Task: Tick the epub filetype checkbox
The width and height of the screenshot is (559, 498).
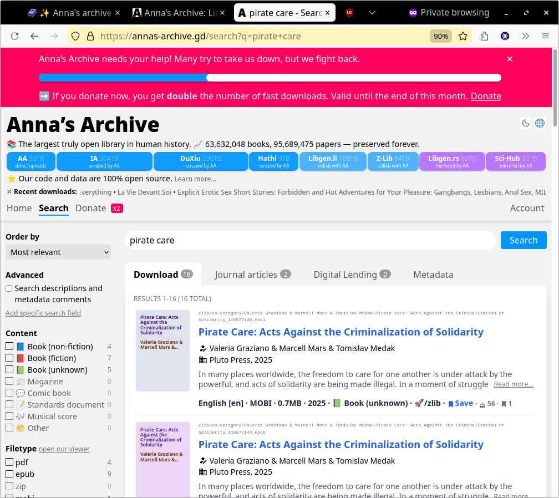Action: 9,474
